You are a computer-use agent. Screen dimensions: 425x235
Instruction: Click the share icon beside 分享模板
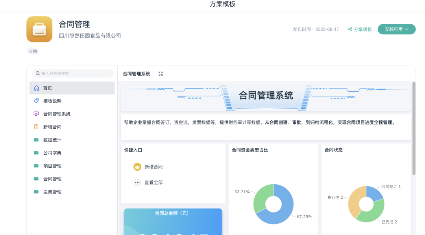[x=350, y=29]
